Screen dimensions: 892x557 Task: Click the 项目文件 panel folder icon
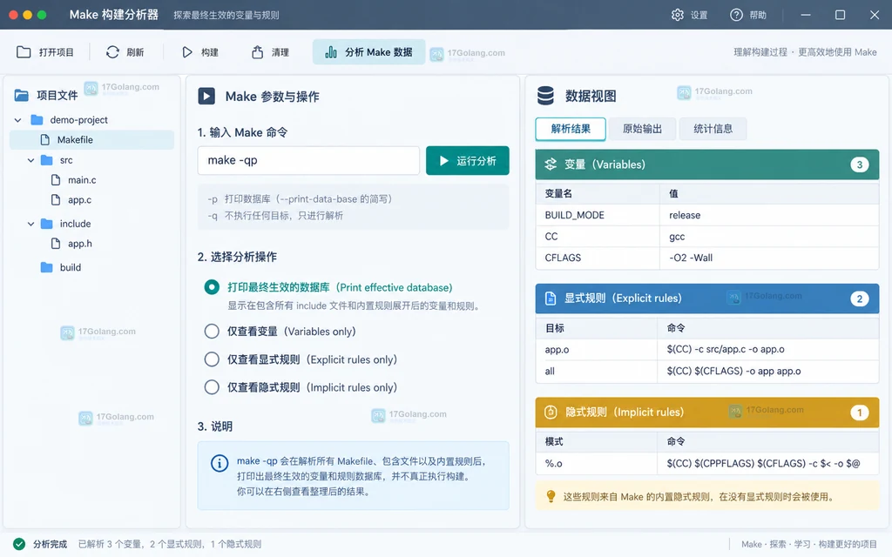click(x=22, y=95)
